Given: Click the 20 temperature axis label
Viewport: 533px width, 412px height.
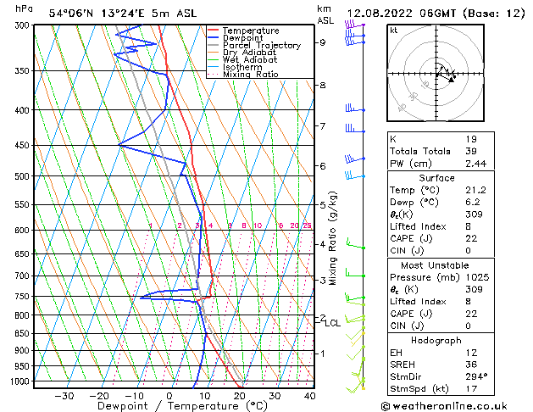Looking at the screenshot, I should 239,397.
